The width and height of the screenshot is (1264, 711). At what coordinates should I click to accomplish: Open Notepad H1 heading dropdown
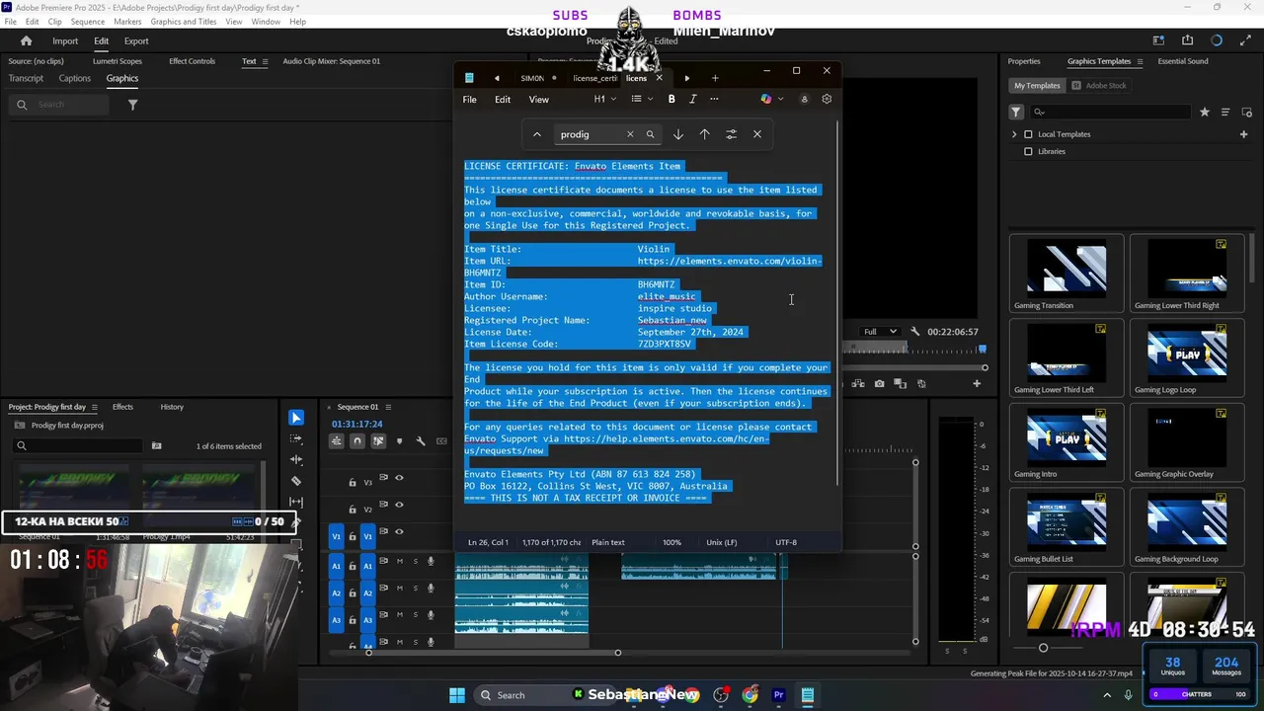pyautogui.click(x=604, y=99)
